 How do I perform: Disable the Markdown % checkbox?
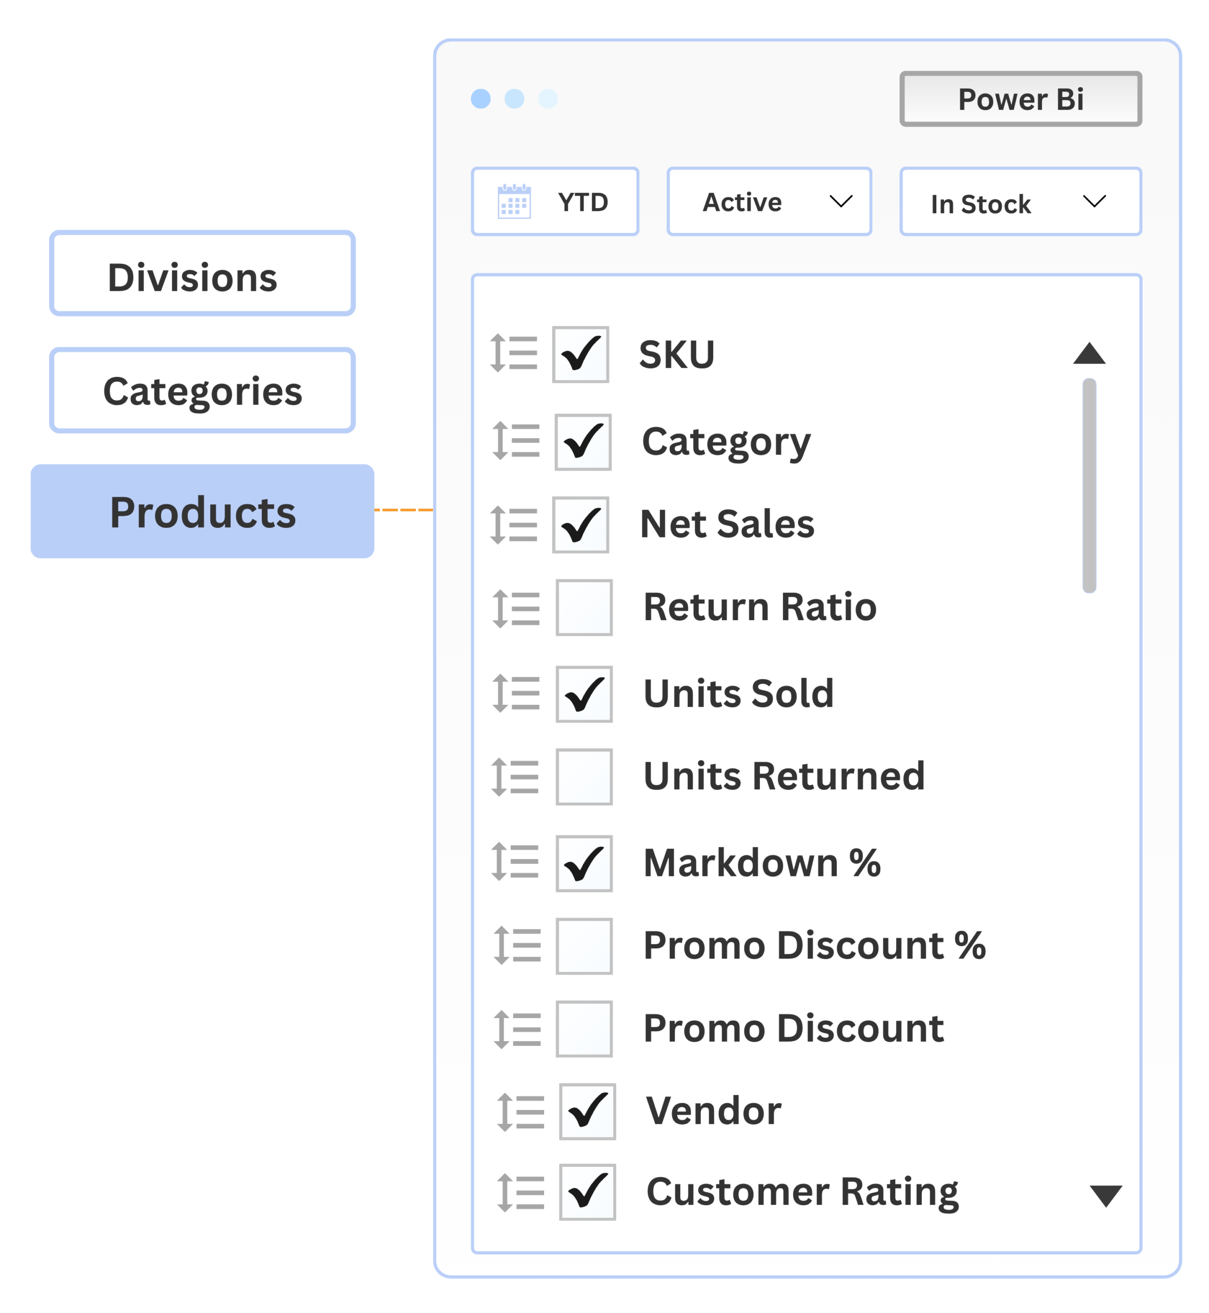(x=584, y=863)
